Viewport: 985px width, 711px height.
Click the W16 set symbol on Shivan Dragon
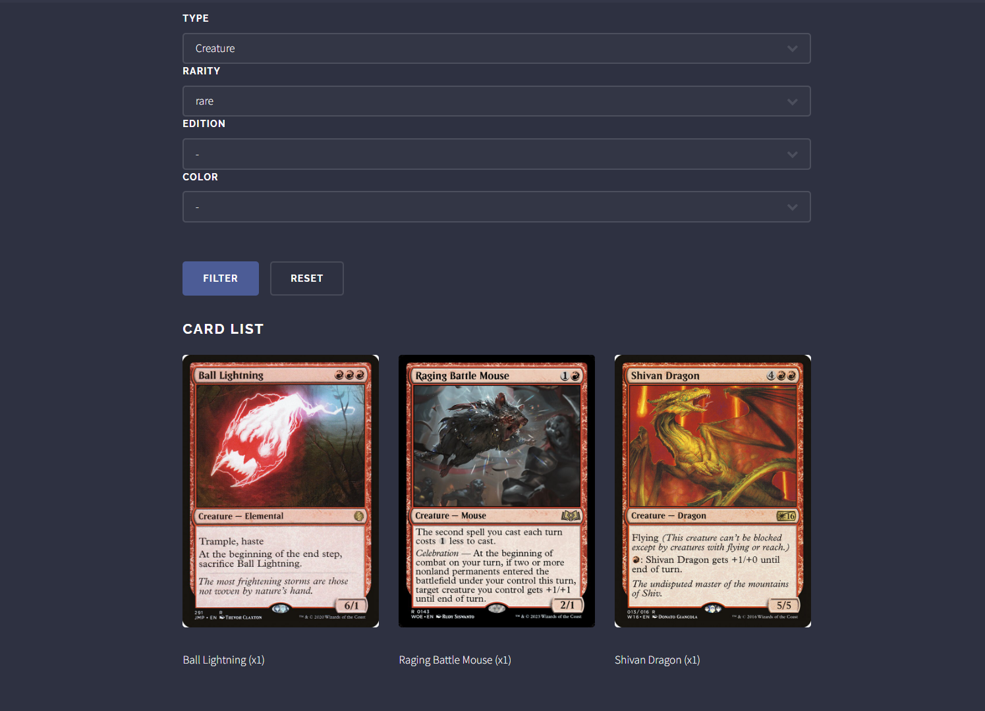pos(786,515)
